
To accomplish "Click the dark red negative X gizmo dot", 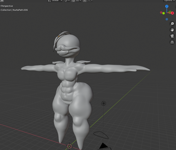I will point(161,12).
